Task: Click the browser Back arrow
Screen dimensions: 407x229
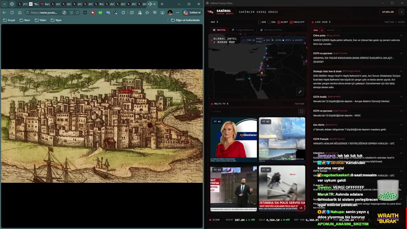Action: [4, 13]
